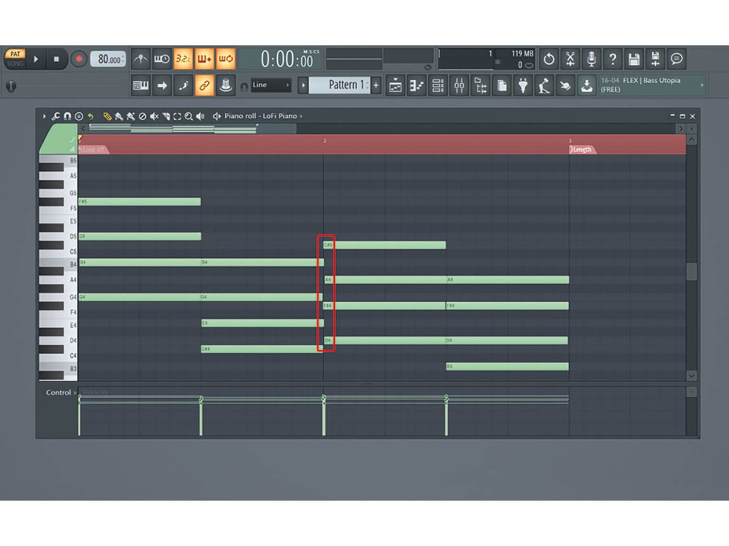729x546 pixels.
Task: Activate the Mute tool in the Piano roll
Action: [x=154, y=116]
